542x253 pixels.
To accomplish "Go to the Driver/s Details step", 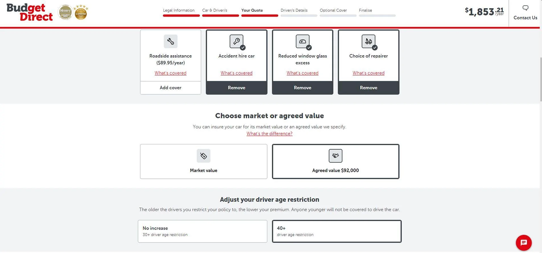I will click(299, 12).
